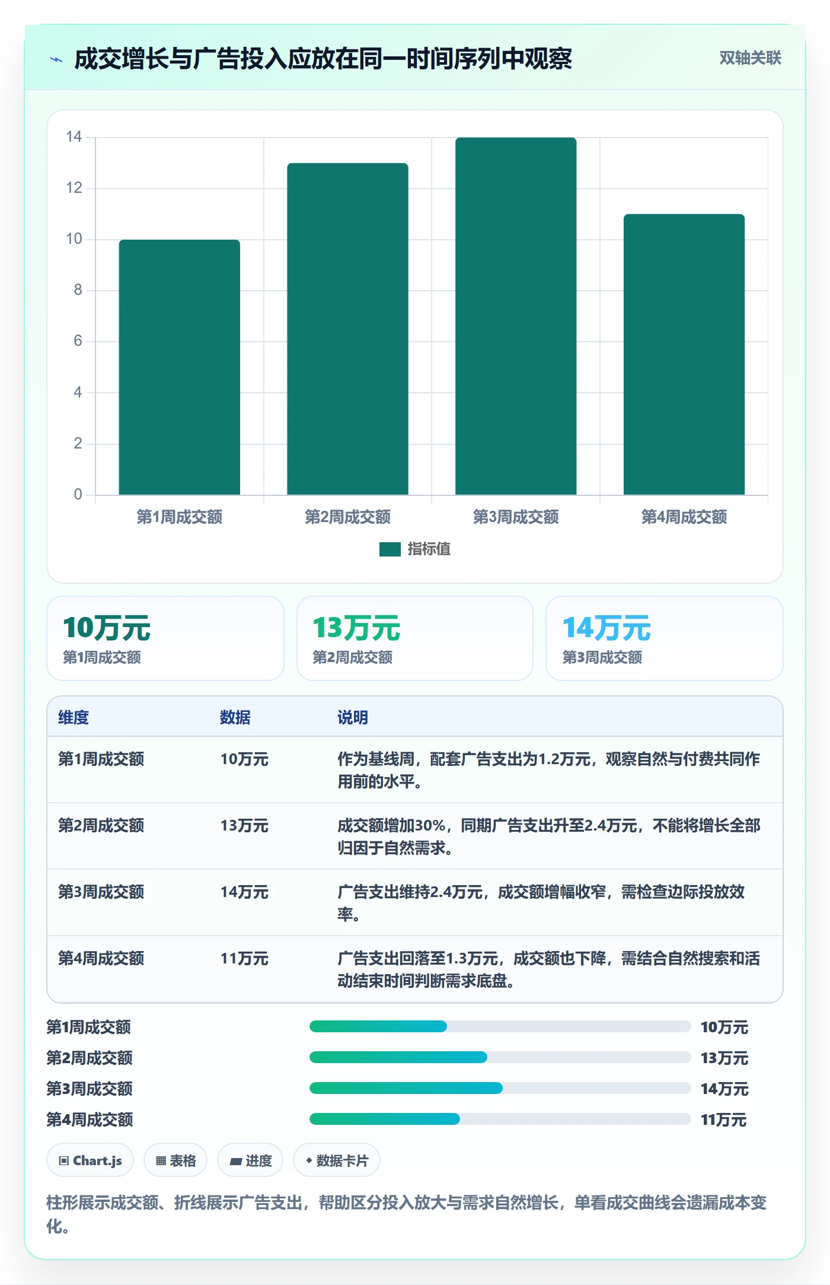
Task: Click the grid icon in 表格 chip
Action: pos(161,1160)
